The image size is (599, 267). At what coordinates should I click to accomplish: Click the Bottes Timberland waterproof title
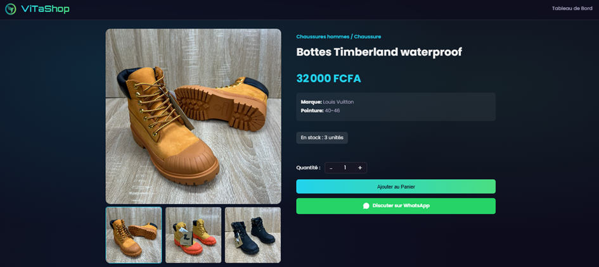[379, 52]
